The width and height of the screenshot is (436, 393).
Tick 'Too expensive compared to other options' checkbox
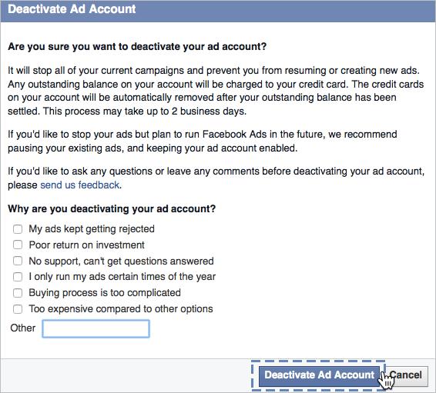click(x=18, y=309)
